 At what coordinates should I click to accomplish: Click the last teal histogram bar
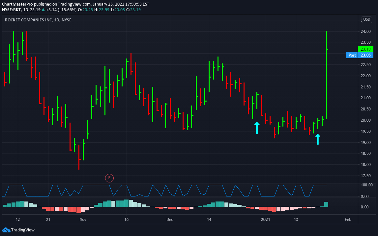click(326, 204)
